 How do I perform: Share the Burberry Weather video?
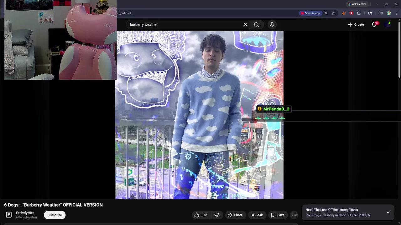[235, 215]
